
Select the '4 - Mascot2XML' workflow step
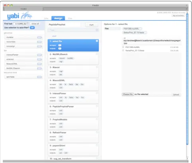73,84
